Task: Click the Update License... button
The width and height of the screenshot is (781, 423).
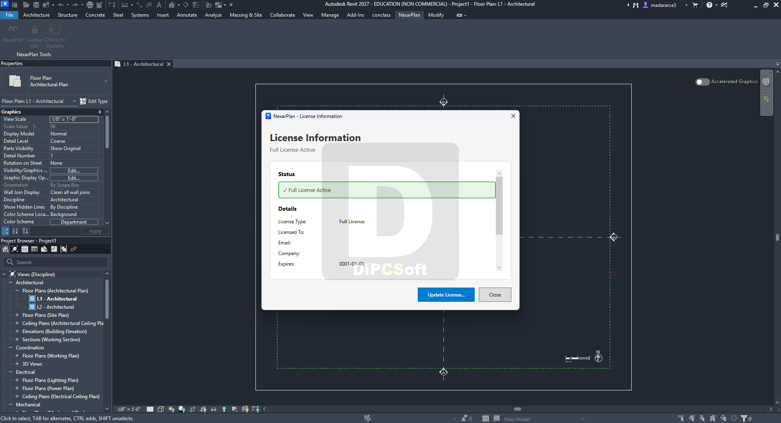Action: (446, 295)
